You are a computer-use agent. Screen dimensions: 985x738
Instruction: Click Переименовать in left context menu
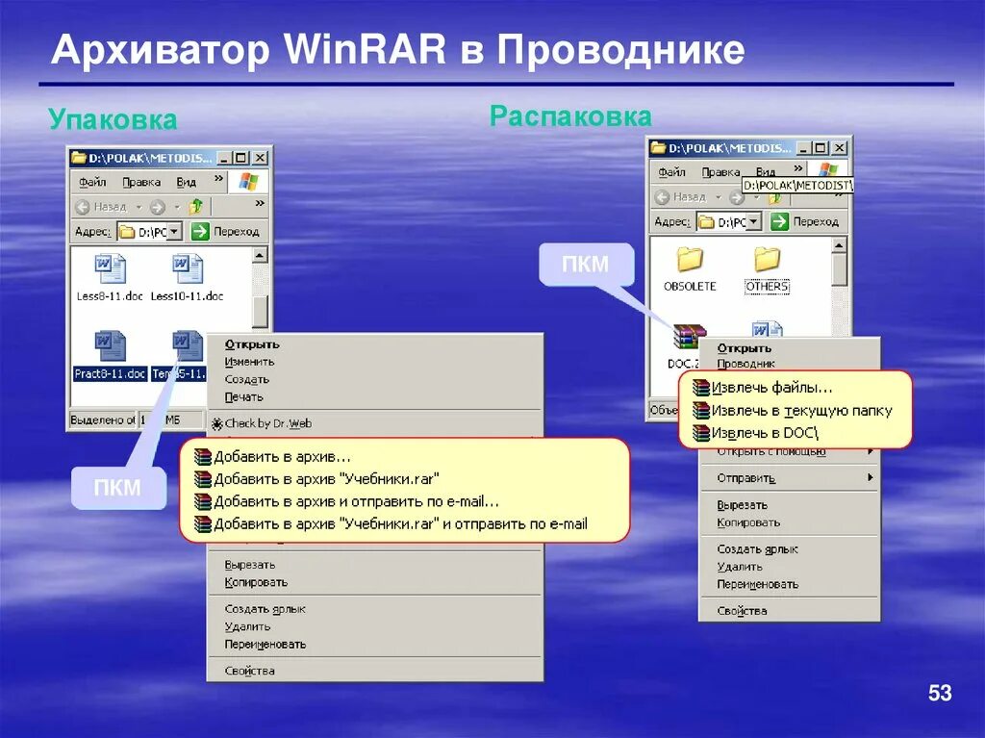tap(265, 645)
